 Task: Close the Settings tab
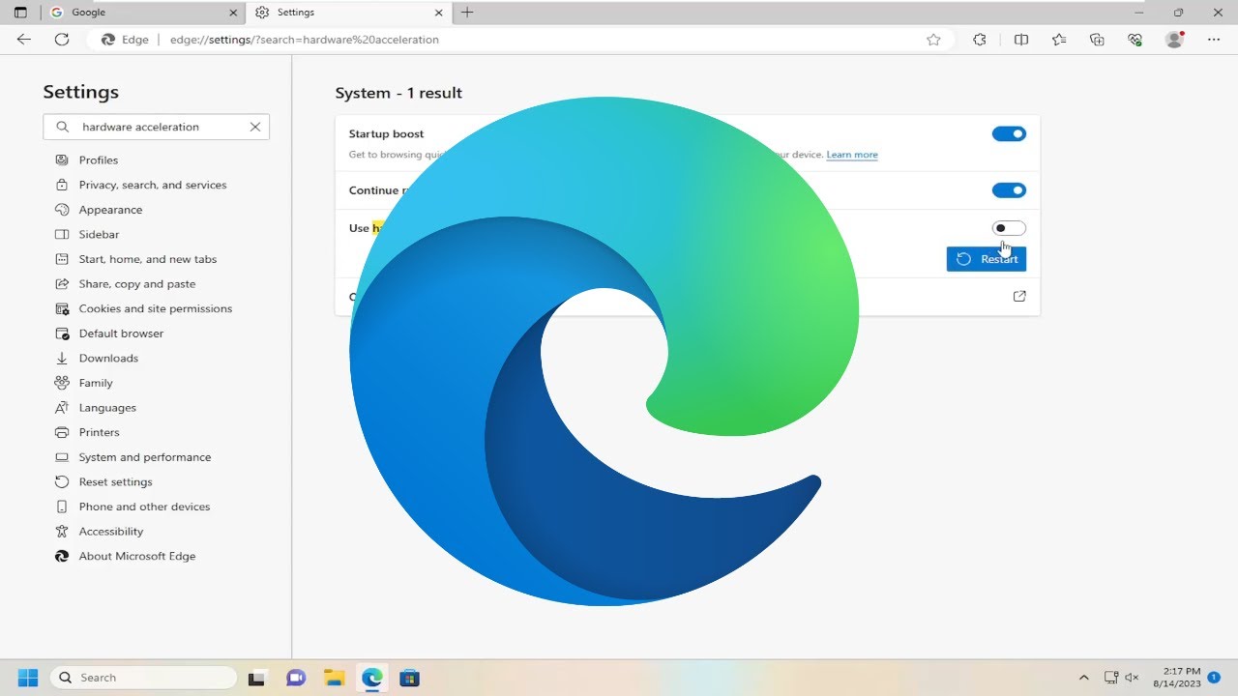coord(438,13)
